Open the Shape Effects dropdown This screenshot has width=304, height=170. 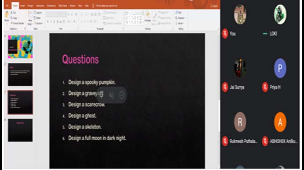165,23
